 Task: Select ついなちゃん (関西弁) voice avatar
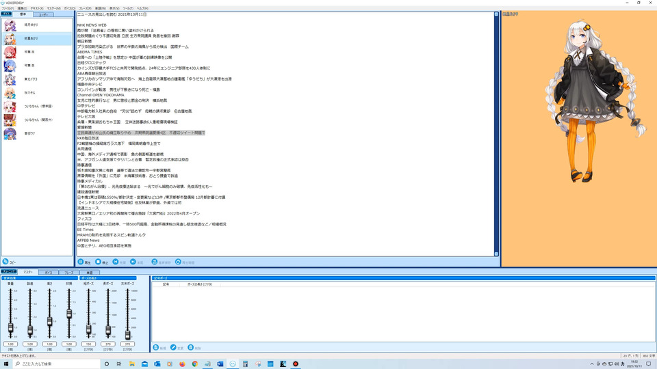click(10, 120)
